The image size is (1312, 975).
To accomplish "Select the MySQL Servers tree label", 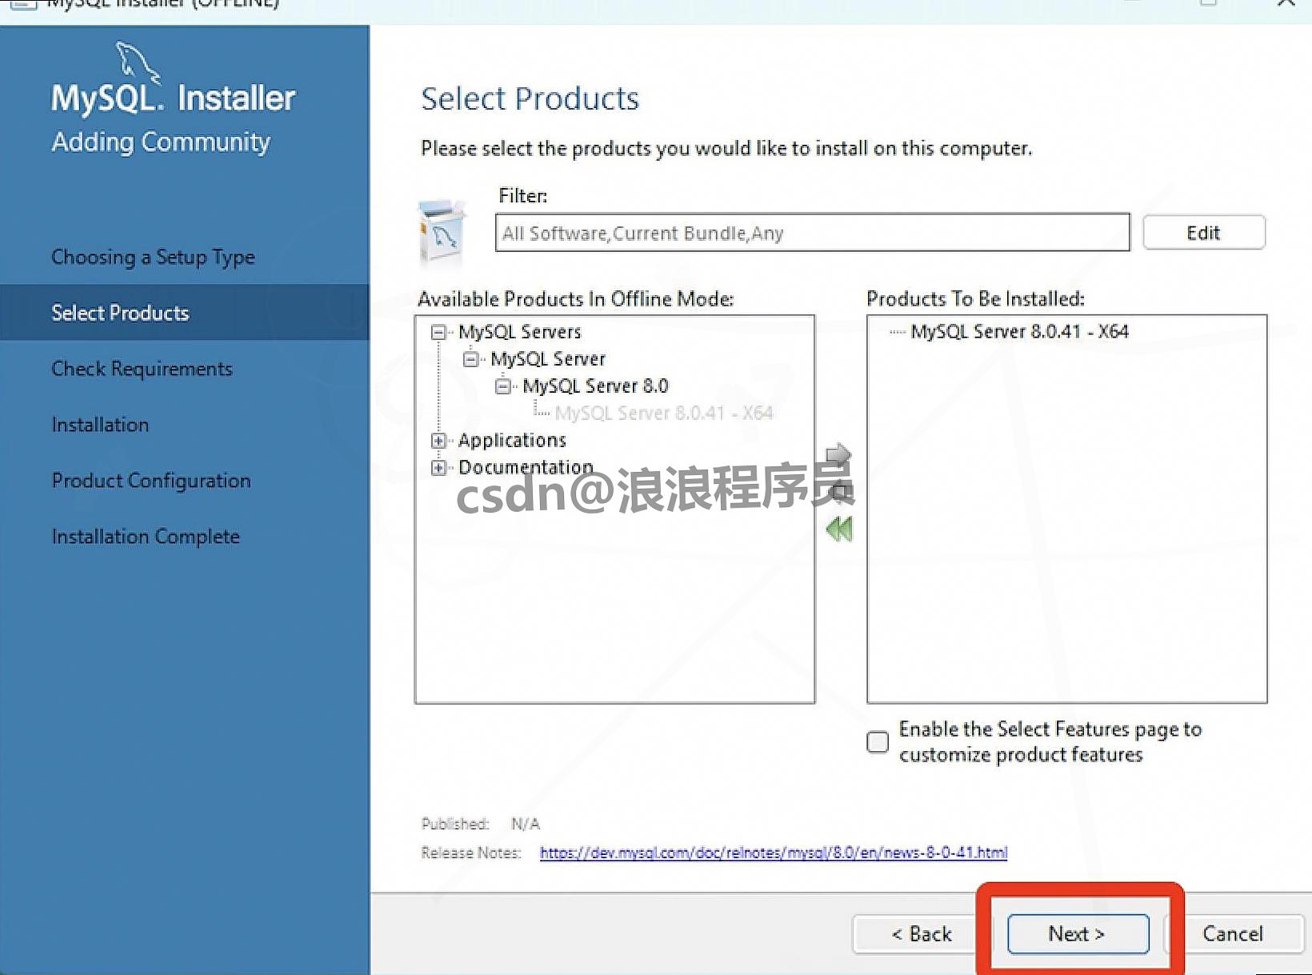I will [519, 332].
